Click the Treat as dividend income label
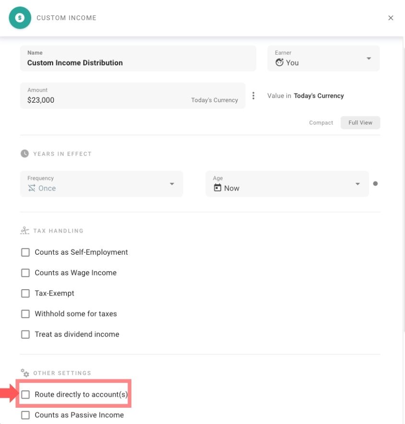405x424 pixels. click(x=77, y=334)
